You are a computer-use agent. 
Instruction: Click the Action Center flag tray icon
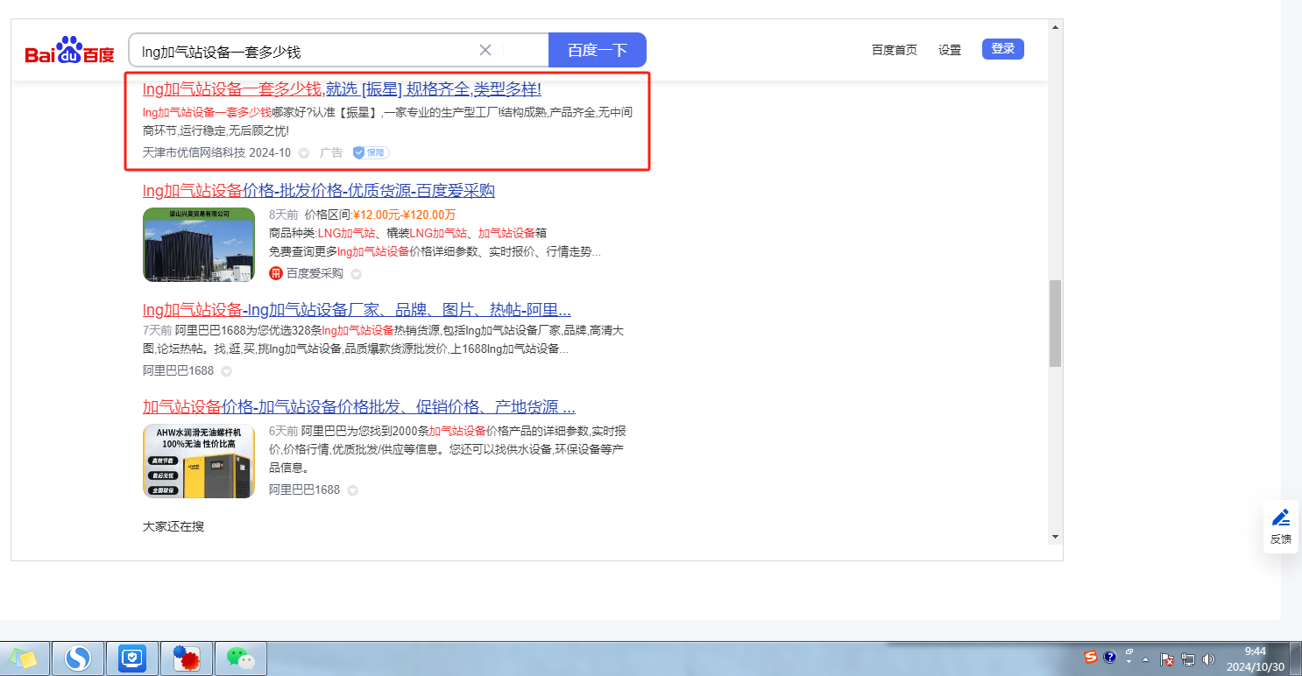(1167, 659)
